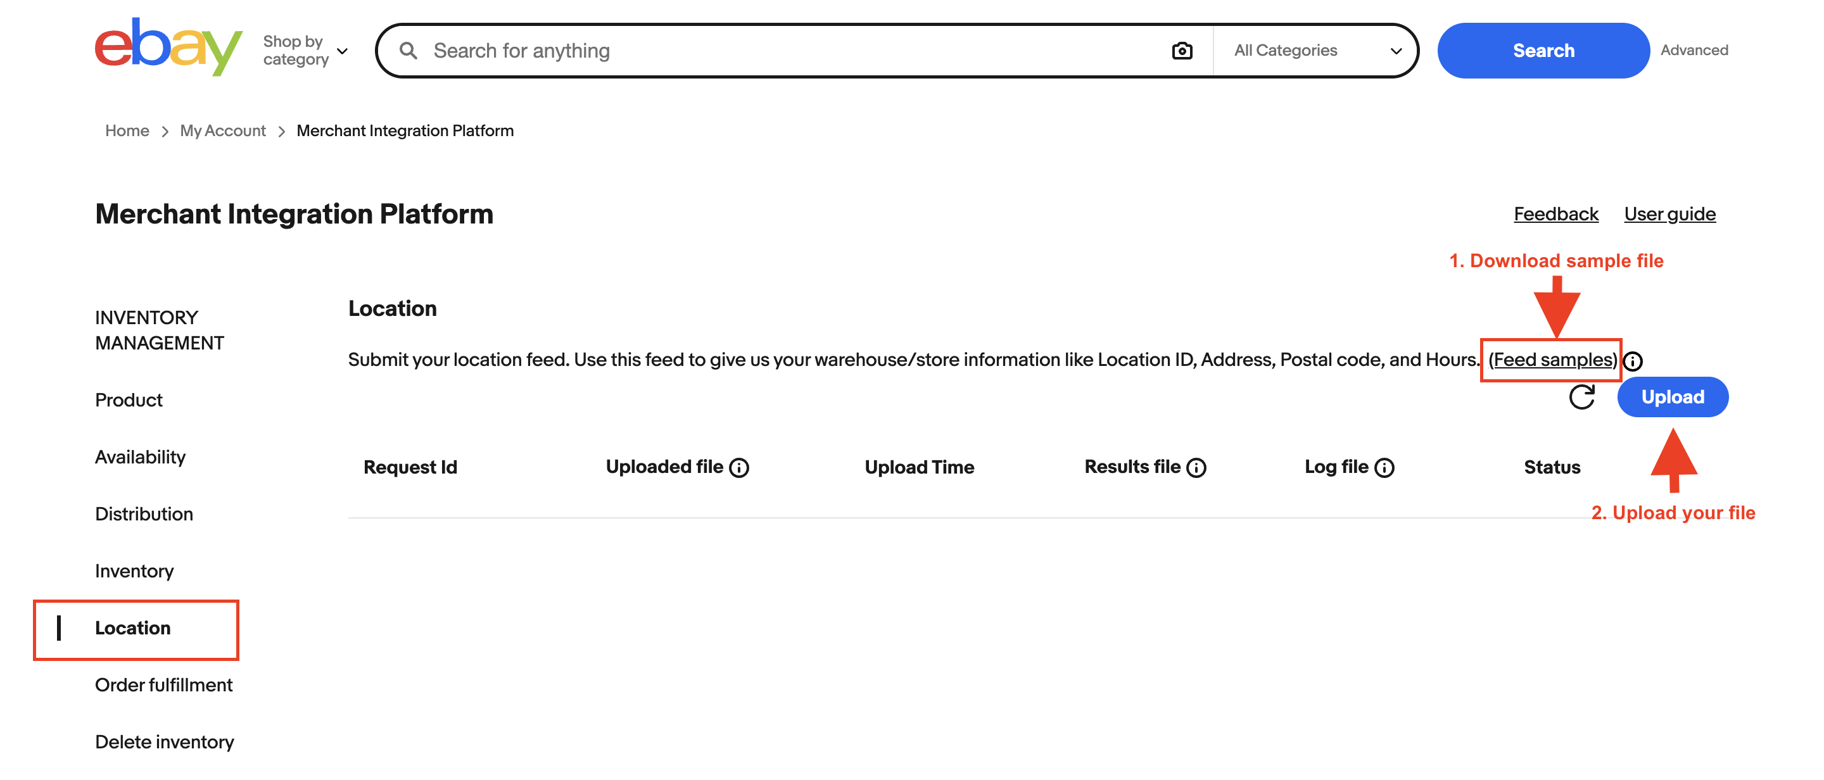The width and height of the screenshot is (1824, 780).
Task: Show info for Uploaded file column
Action: click(739, 468)
